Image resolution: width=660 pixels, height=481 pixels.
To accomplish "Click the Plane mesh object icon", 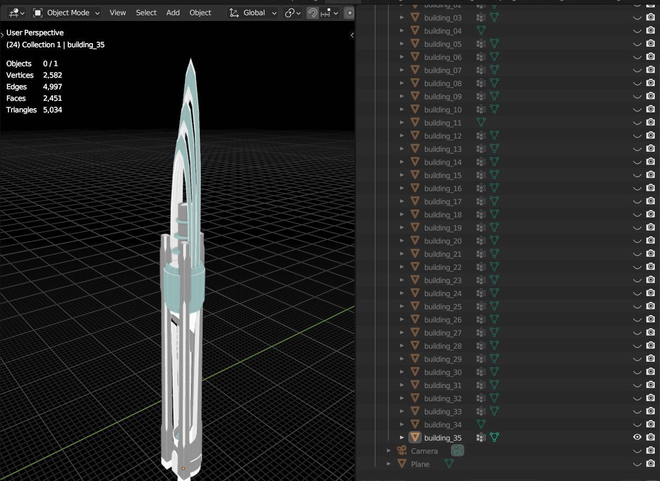I will [x=402, y=464].
